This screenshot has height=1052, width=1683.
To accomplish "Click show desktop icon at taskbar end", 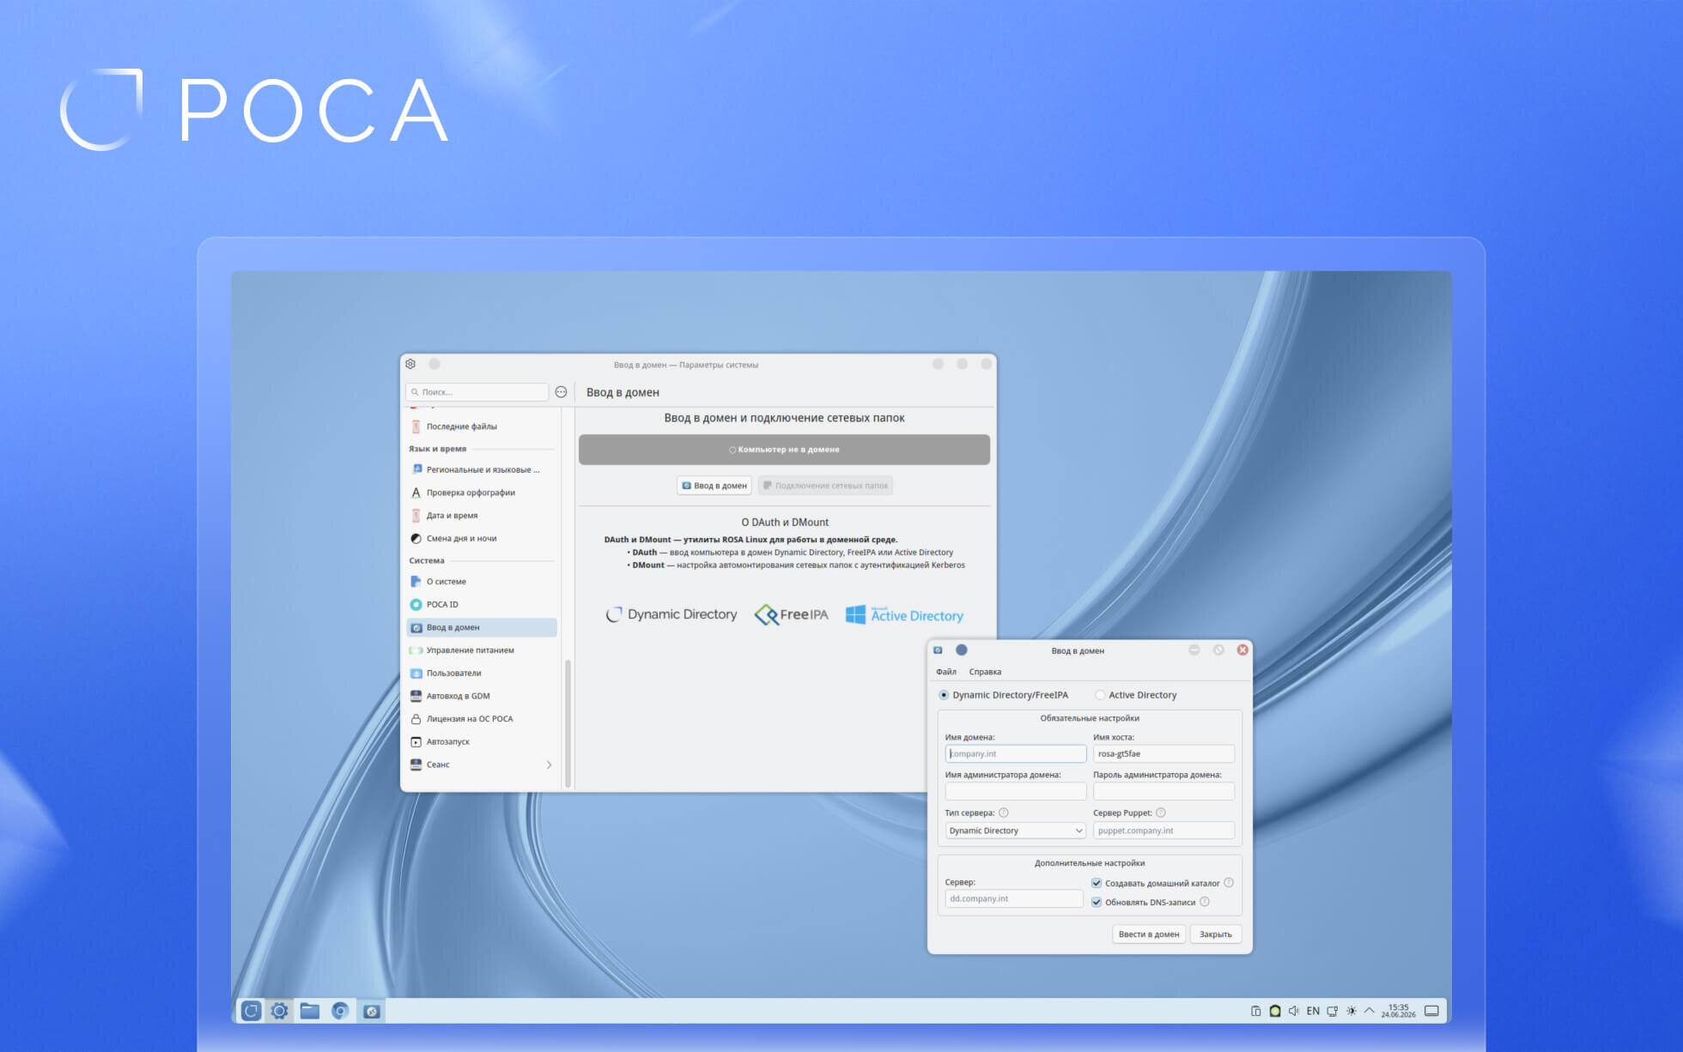I will pyautogui.click(x=1431, y=1011).
